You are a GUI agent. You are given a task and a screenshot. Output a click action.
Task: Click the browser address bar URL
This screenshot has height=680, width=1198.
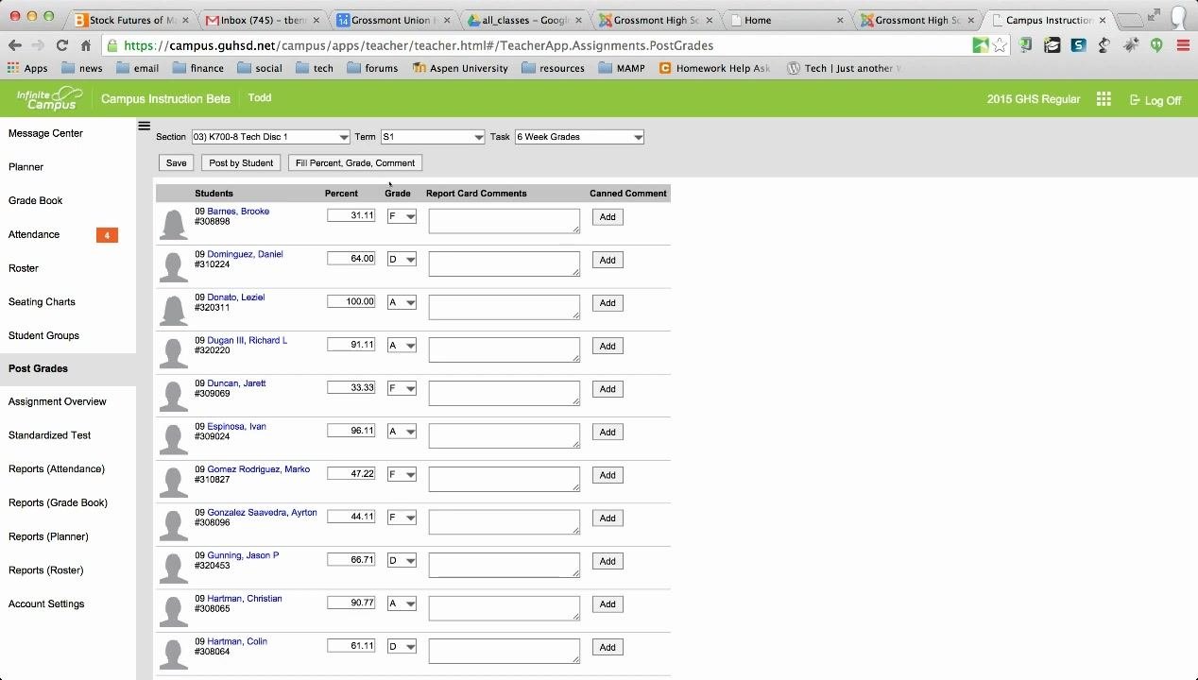[x=419, y=45]
